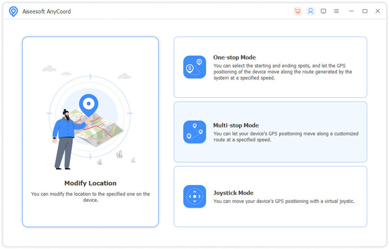This screenshot has width=389, height=249.
Task: Click the One-stop Mode route icon
Action: pos(194,67)
